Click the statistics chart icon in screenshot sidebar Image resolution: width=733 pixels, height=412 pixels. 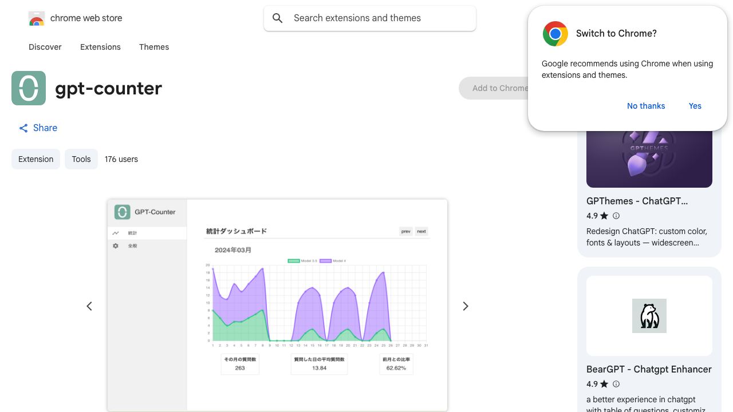[x=116, y=233]
